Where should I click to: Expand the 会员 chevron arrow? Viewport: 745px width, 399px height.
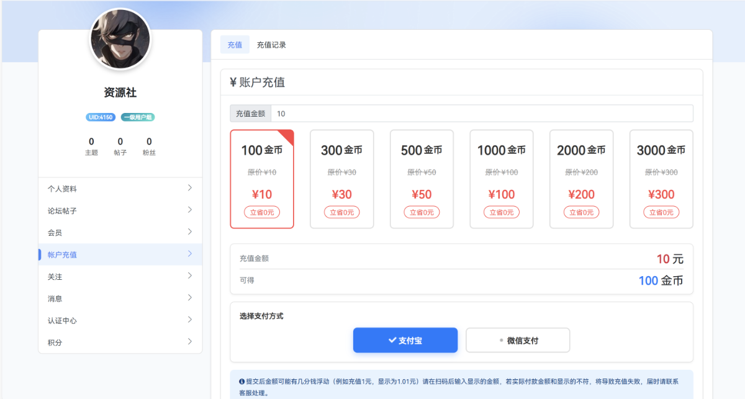pos(190,232)
